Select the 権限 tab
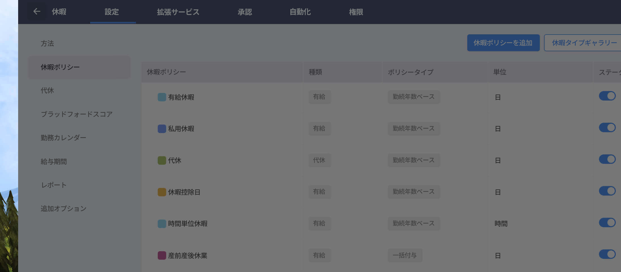The width and height of the screenshot is (621, 272). [356, 12]
